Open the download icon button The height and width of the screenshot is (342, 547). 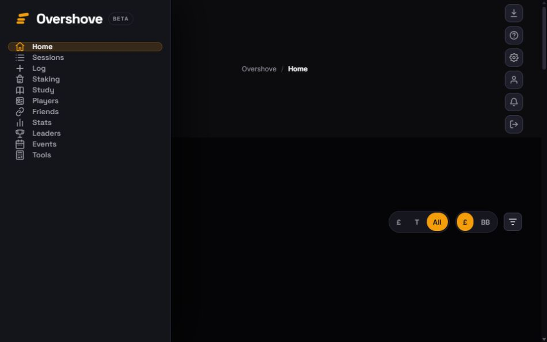coord(514,13)
